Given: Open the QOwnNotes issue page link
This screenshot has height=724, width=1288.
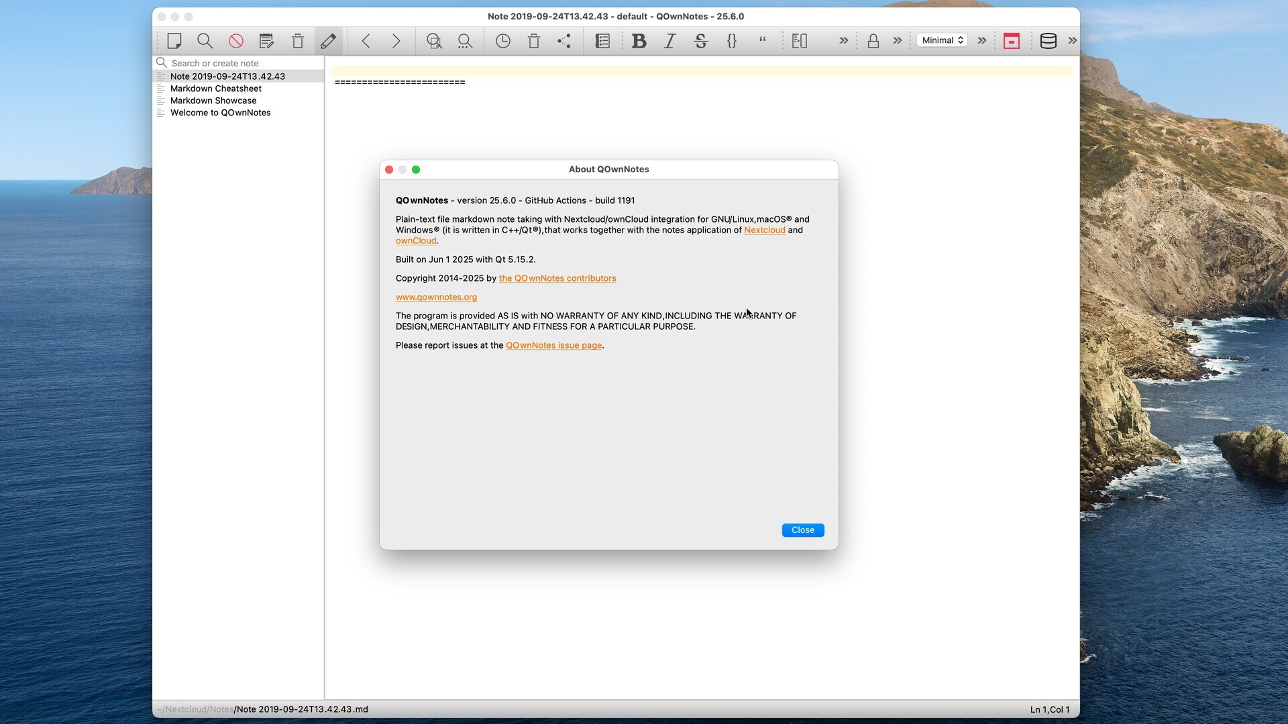Looking at the screenshot, I should pos(554,345).
